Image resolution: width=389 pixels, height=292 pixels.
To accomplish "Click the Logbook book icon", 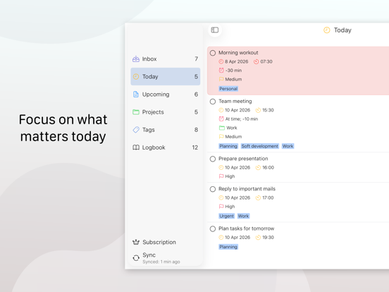I will pos(136,147).
